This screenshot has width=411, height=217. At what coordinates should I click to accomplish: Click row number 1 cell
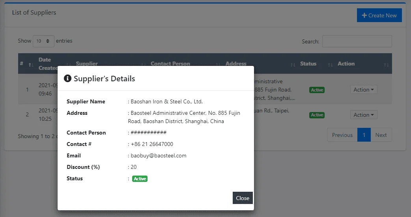[x=27, y=90]
